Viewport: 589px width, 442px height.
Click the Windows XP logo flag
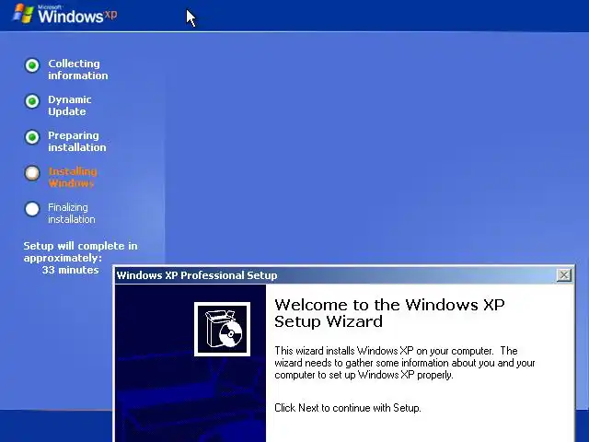click(23, 15)
